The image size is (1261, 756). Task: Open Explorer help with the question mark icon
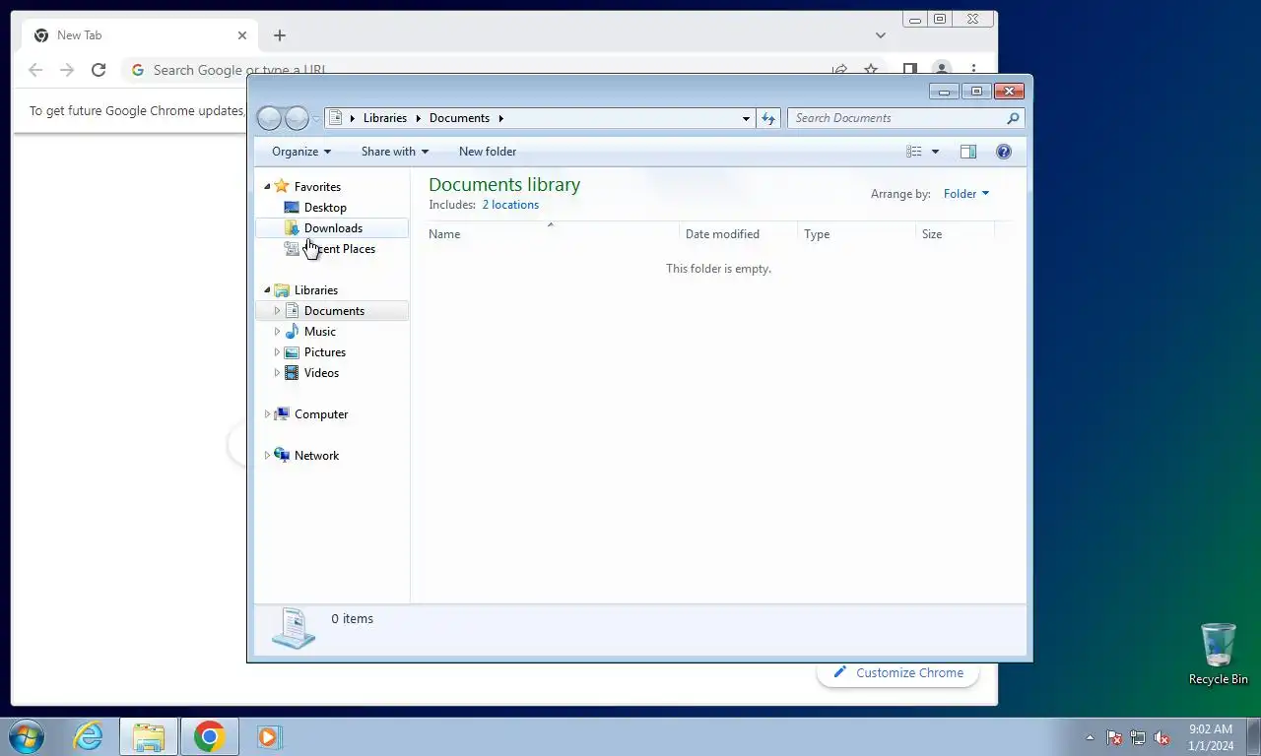(1004, 152)
